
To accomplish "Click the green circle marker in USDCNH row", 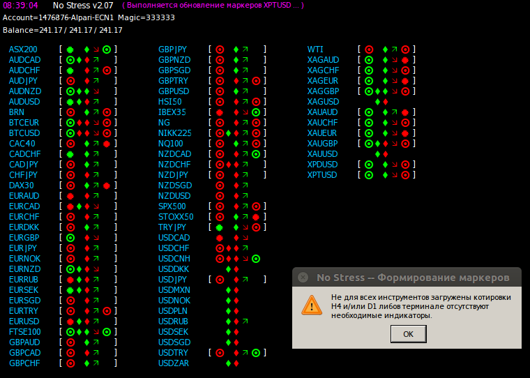I will [256, 259].
